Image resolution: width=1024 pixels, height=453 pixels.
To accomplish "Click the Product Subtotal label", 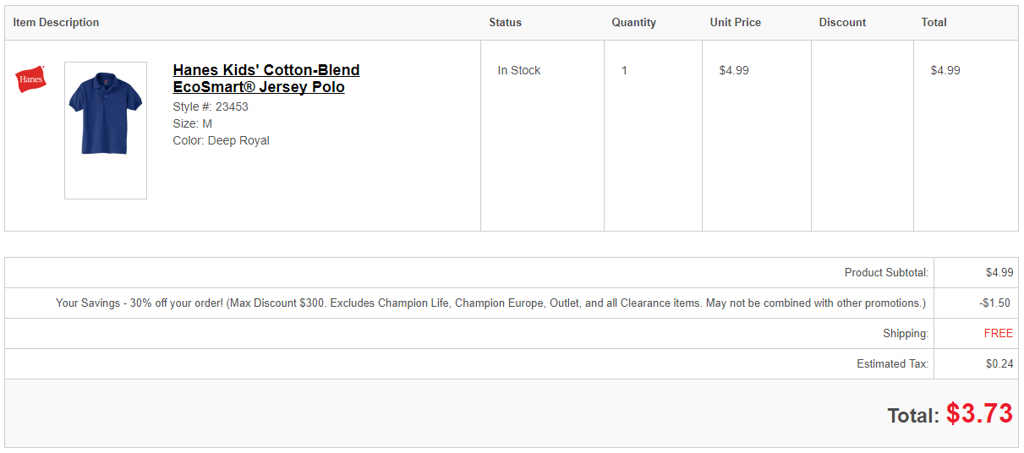I will tap(886, 273).
